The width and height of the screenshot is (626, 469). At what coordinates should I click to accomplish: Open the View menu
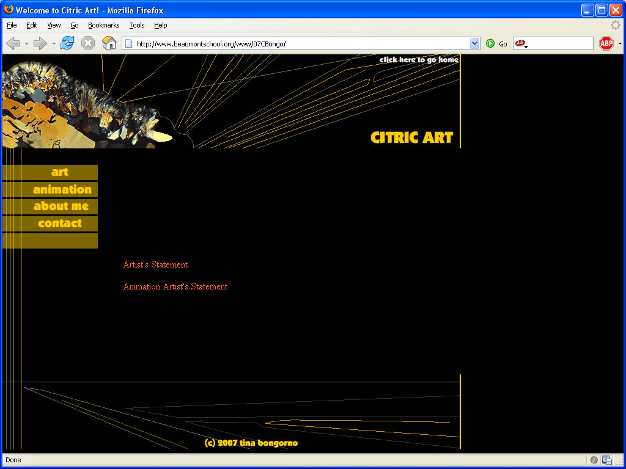(x=54, y=25)
